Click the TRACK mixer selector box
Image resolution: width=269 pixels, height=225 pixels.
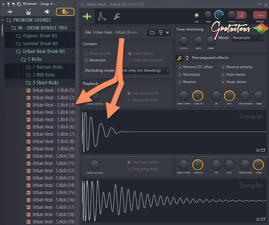point(260,15)
